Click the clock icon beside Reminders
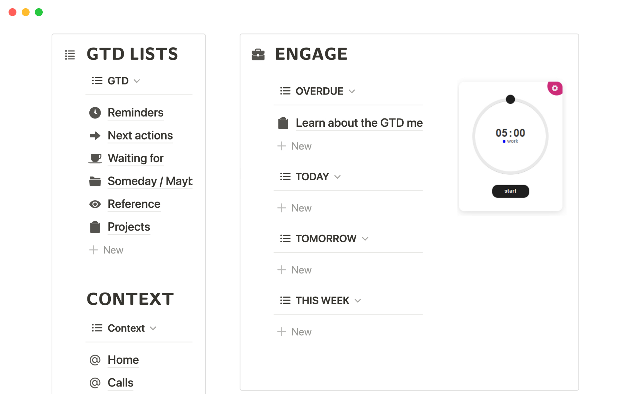The height and width of the screenshot is (394, 631). (x=95, y=113)
